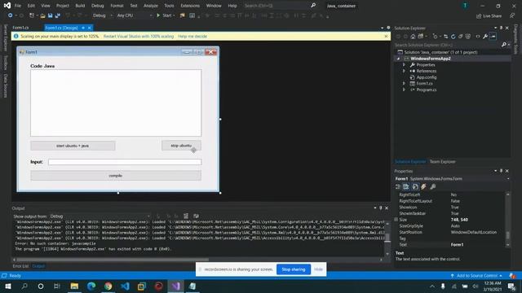This screenshot has height=293, width=522.
Task: Click the Code Java text area on form
Action: click(x=116, y=103)
